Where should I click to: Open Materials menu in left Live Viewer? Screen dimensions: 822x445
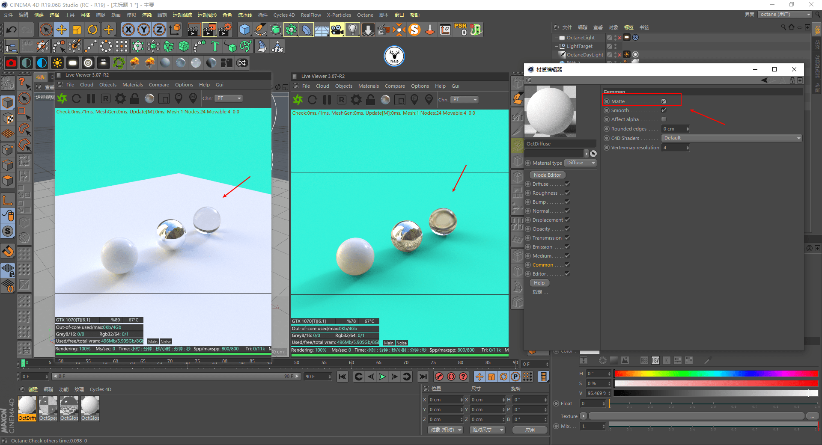pos(133,85)
